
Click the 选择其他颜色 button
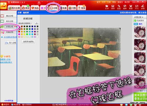[28, 42]
